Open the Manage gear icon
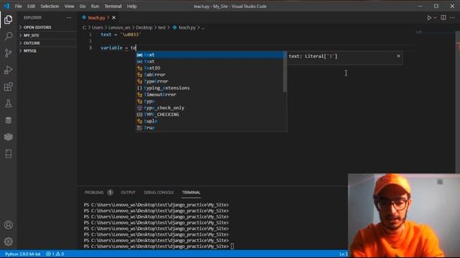This screenshot has width=460, height=258. [8, 242]
